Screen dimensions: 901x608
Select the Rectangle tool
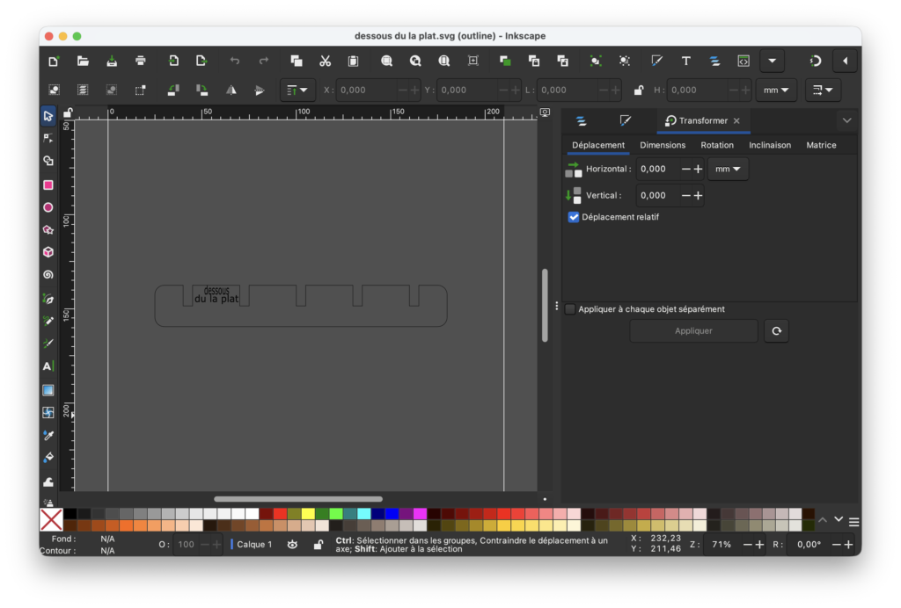point(48,185)
